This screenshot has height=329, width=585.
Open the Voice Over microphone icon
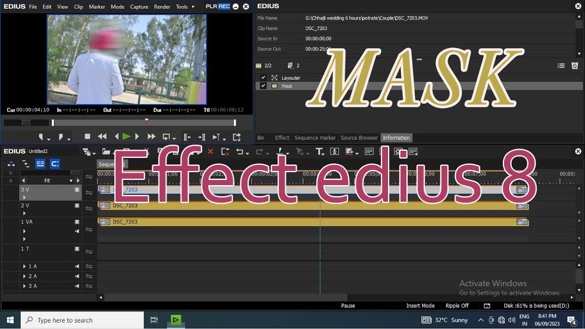(334, 151)
